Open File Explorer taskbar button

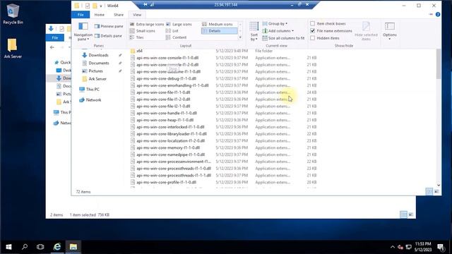pos(73,247)
